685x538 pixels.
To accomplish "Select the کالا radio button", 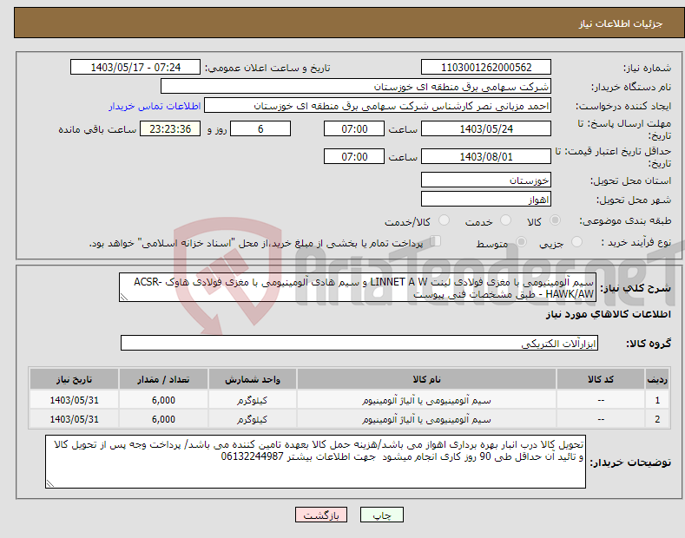I will [x=555, y=220].
